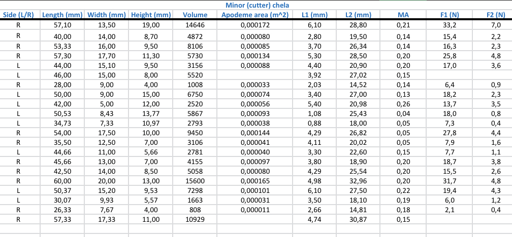Select the width cell 15,20
This screenshot has width=512, height=237.
click(x=107, y=190)
